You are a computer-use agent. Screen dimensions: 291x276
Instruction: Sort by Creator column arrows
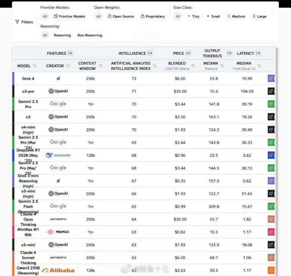coord(68,66)
